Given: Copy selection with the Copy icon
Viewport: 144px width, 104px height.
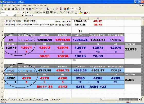Looking at the screenshot, I should [27, 9].
